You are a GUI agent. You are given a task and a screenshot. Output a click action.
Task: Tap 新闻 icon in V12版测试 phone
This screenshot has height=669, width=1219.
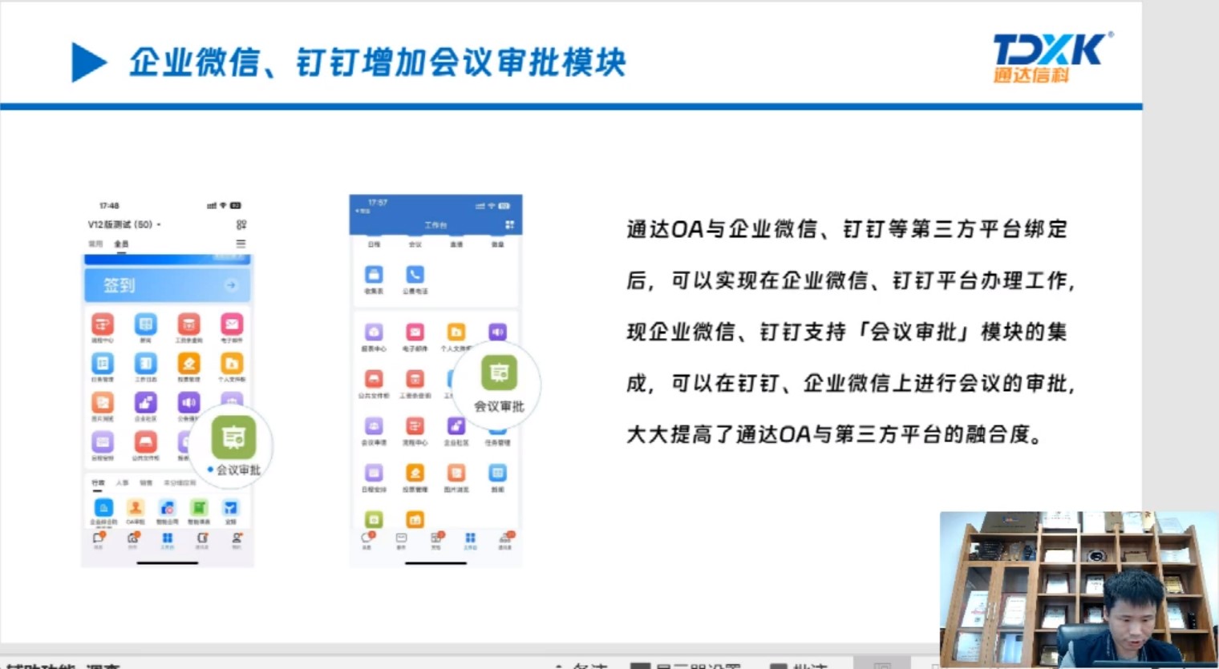pos(145,324)
